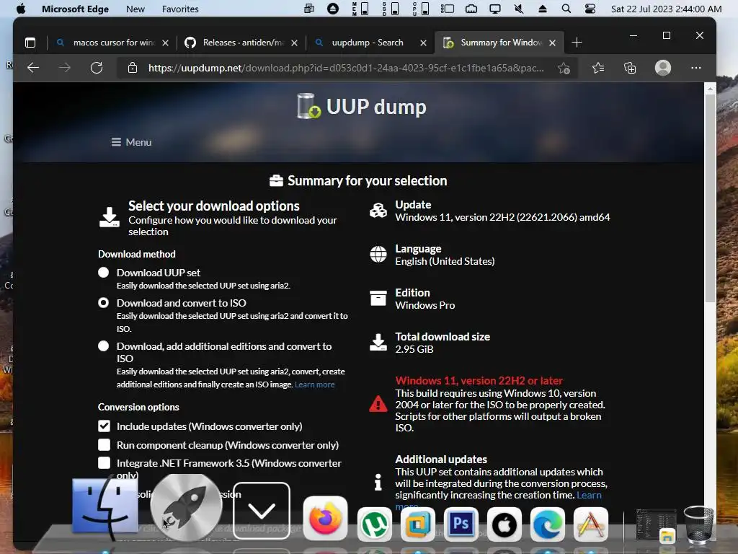Click the uupdump.net address bar
This screenshot has height=554, width=738.
pos(346,68)
